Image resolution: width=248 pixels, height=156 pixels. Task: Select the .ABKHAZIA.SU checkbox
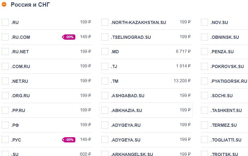105,110
